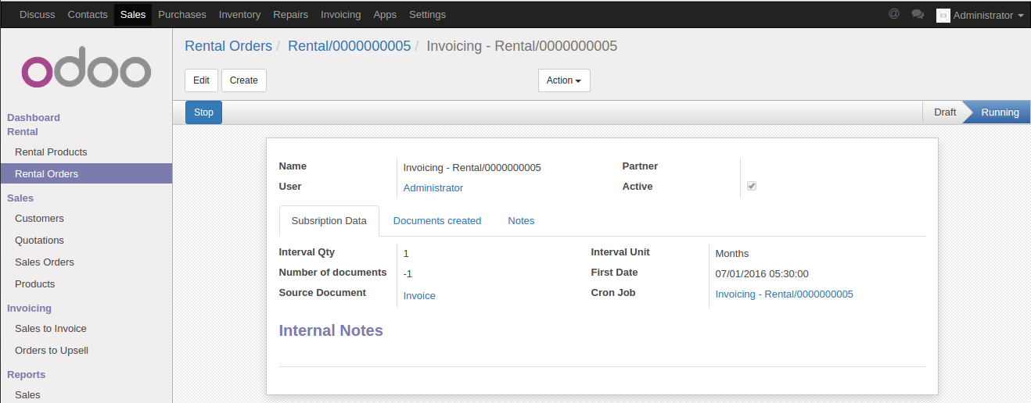
Task: Open the Discuss menu
Action: 38,15
